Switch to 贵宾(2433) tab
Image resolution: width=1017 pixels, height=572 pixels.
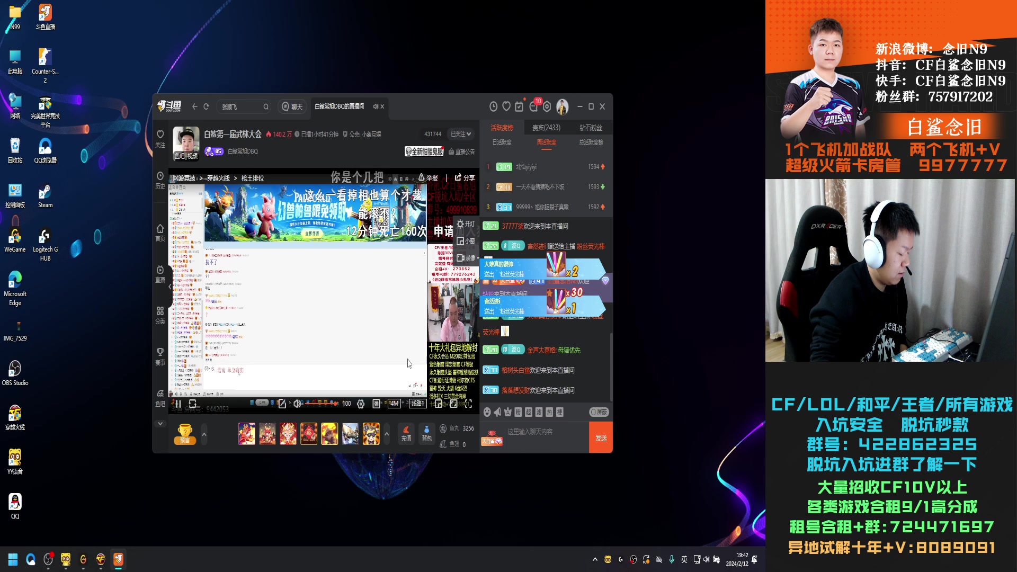tap(546, 128)
